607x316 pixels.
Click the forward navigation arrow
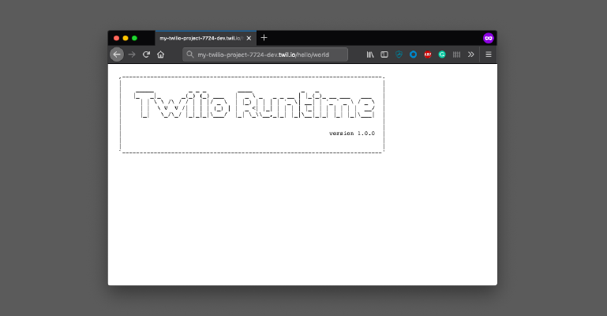click(x=132, y=55)
